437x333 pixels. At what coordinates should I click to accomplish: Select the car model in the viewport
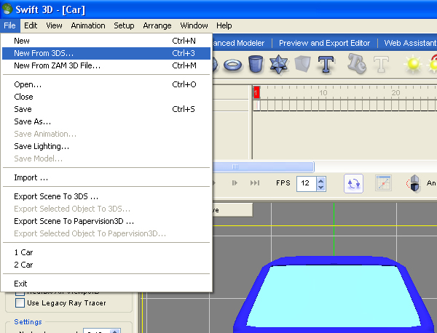point(334,295)
